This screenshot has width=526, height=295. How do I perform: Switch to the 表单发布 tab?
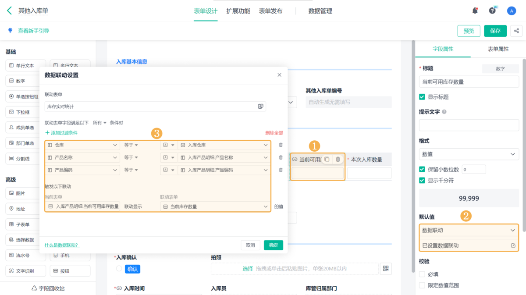(x=271, y=11)
